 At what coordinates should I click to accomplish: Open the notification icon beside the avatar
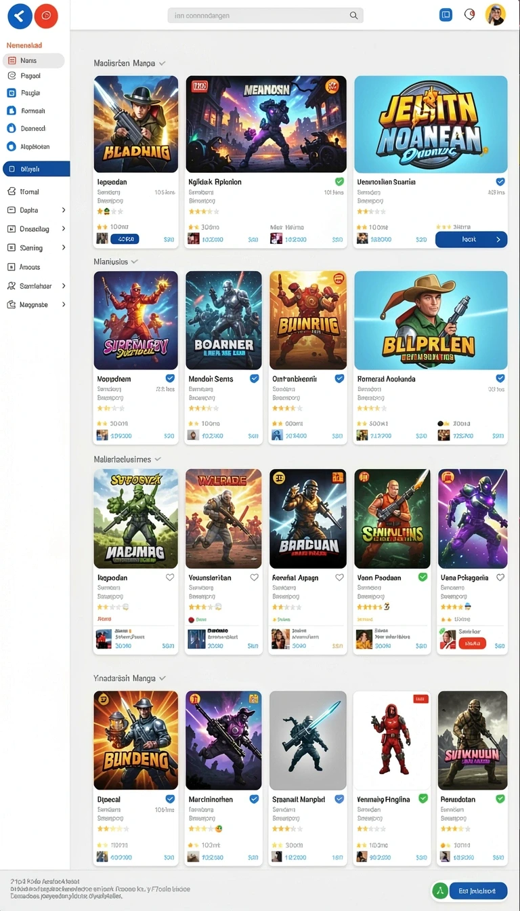pos(469,15)
